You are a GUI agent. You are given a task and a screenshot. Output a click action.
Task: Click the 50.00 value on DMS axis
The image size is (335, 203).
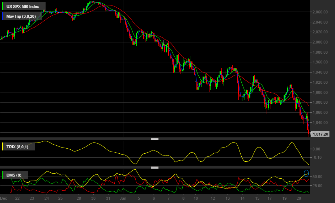tap(317, 177)
